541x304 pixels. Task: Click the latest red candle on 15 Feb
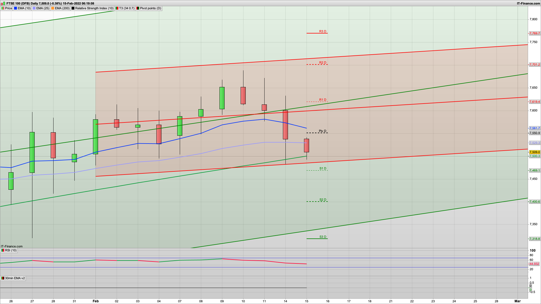[x=307, y=146]
